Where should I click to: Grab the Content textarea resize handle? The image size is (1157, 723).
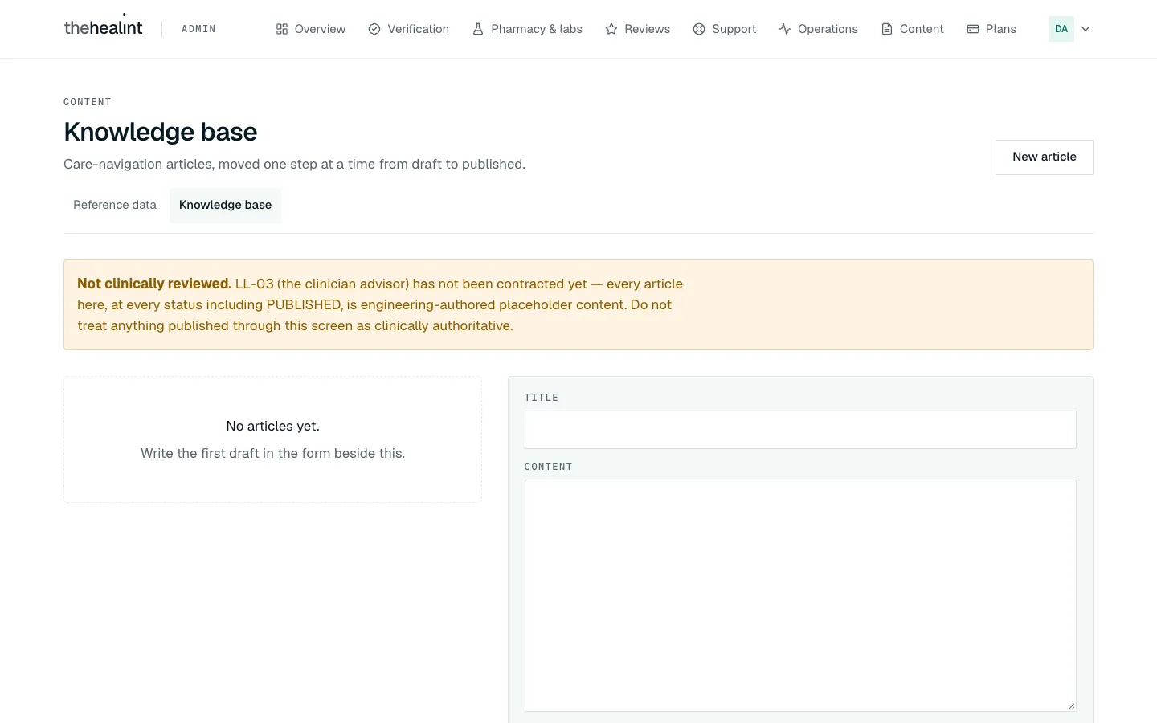(1071, 706)
